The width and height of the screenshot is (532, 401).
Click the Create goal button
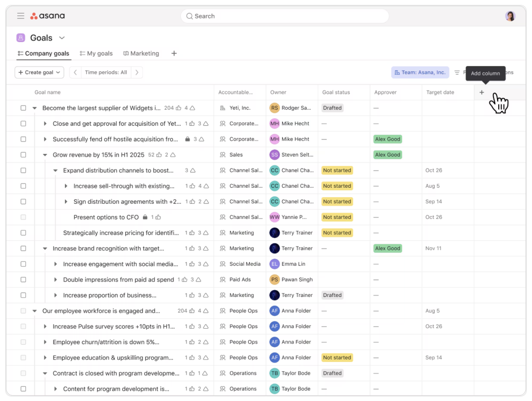click(39, 73)
